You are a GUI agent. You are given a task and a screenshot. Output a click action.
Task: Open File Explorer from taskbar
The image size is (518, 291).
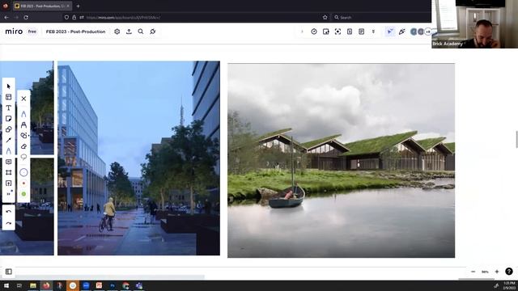pos(33,285)
